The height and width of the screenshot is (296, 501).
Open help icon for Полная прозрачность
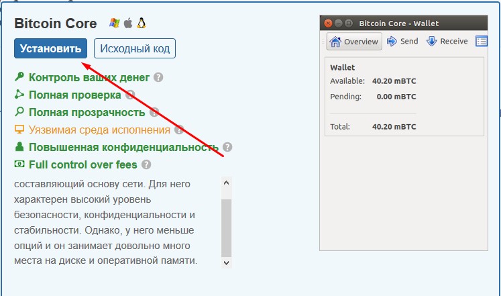coord(154,113)
